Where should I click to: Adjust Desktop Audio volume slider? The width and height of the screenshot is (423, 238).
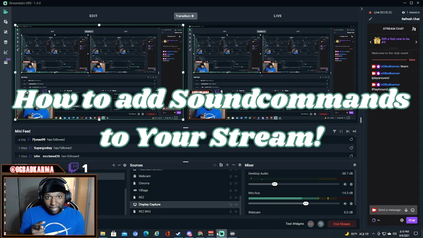pos(275,184)
